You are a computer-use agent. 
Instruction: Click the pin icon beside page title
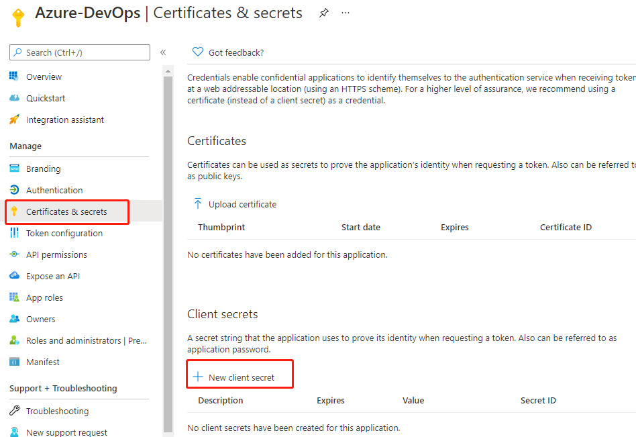click(323, 13)
